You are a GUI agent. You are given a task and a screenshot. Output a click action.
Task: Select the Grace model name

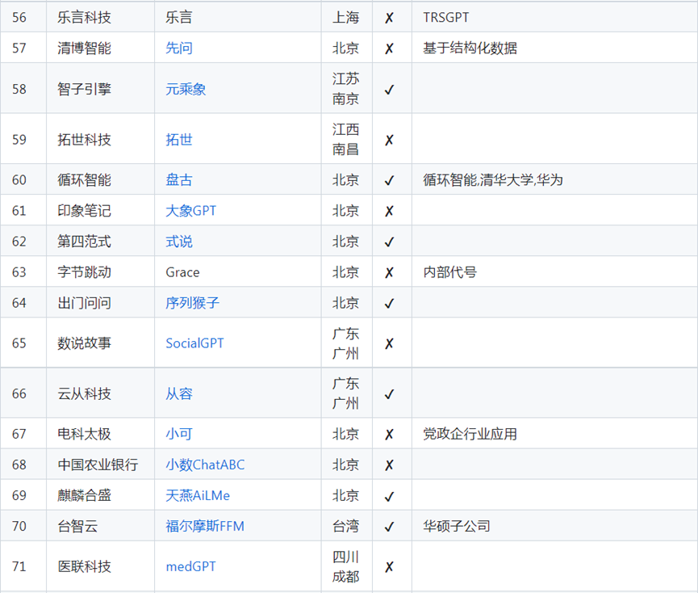(182, 272)
